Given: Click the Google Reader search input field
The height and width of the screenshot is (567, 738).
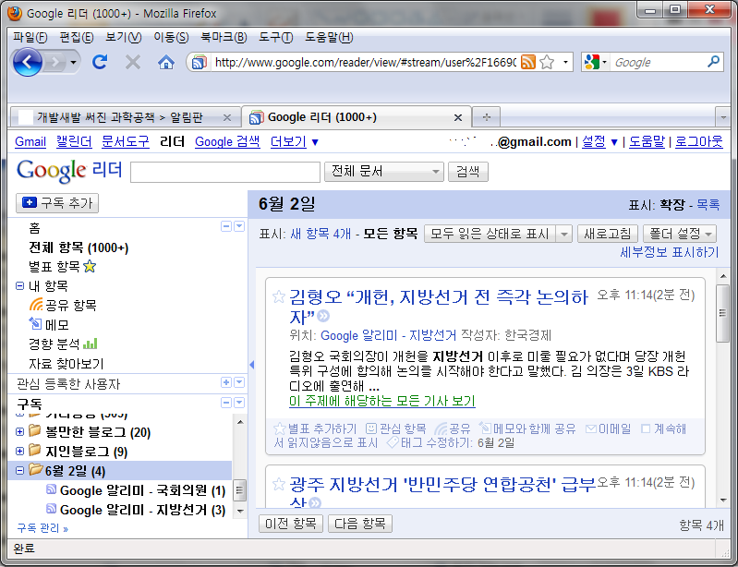Looking at the screenshot, I should 224,172.
